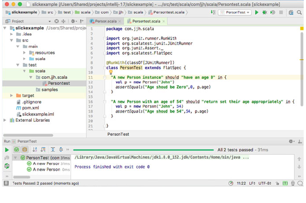Screen dimensions: 306x203
Task: Open Project panel settings gear
Action: 73,21
